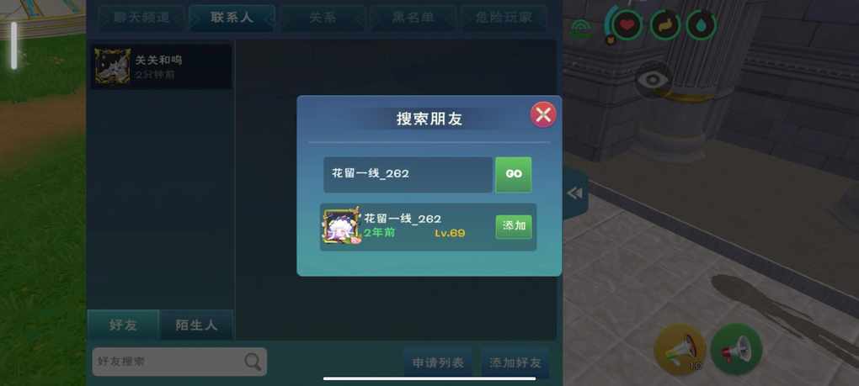Open the 黑名单 tab
This screenshot has width=859, height=386.
pyautogui.click(x=413, y=18)
